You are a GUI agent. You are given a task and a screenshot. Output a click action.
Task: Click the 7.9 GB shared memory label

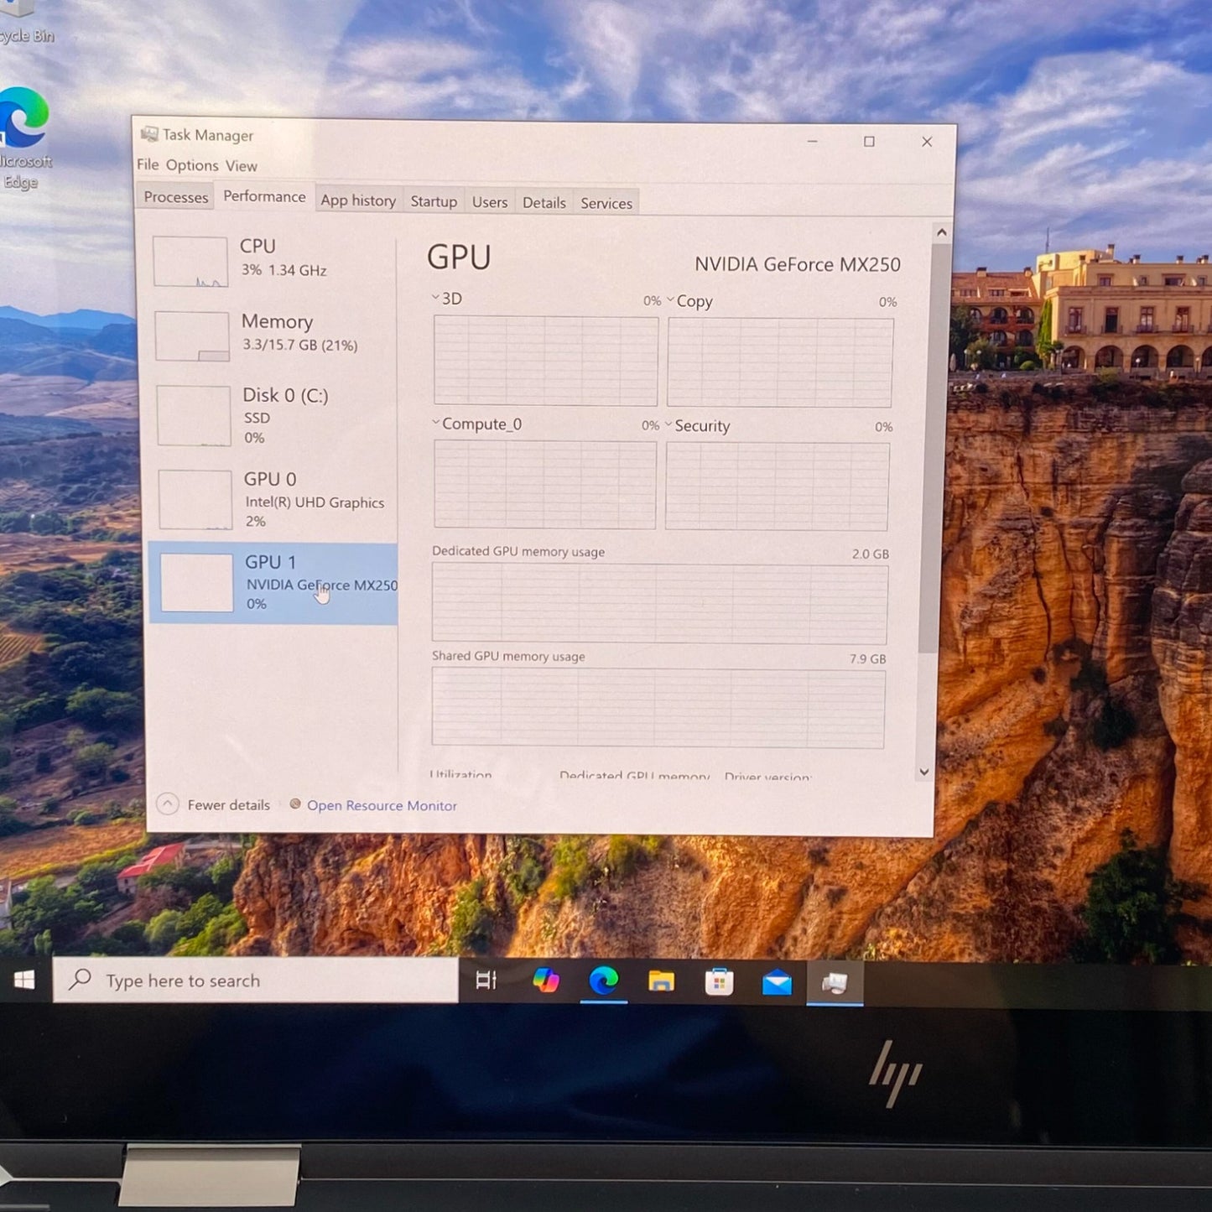pyautogui.click(x=867, y=658)
